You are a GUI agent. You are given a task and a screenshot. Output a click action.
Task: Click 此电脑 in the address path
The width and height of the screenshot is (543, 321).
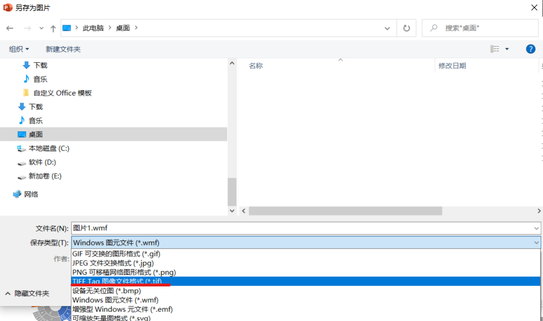pyautogui.click(x=93, y=28)
